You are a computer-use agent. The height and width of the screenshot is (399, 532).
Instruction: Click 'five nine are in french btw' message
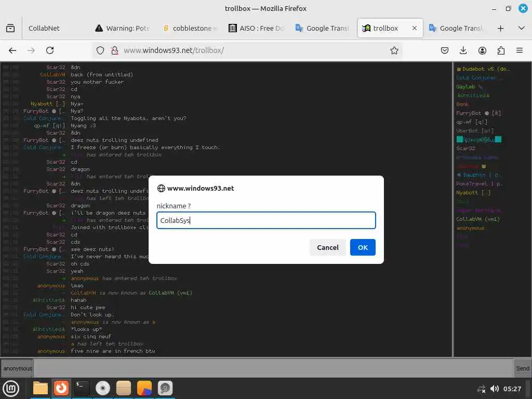(113, 351)
